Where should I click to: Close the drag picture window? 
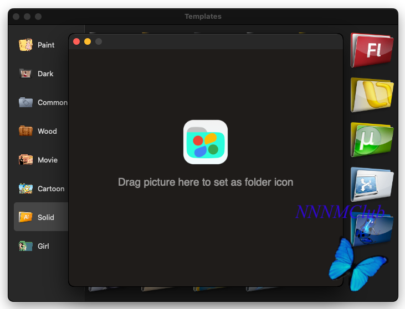[x=76, y=41]
